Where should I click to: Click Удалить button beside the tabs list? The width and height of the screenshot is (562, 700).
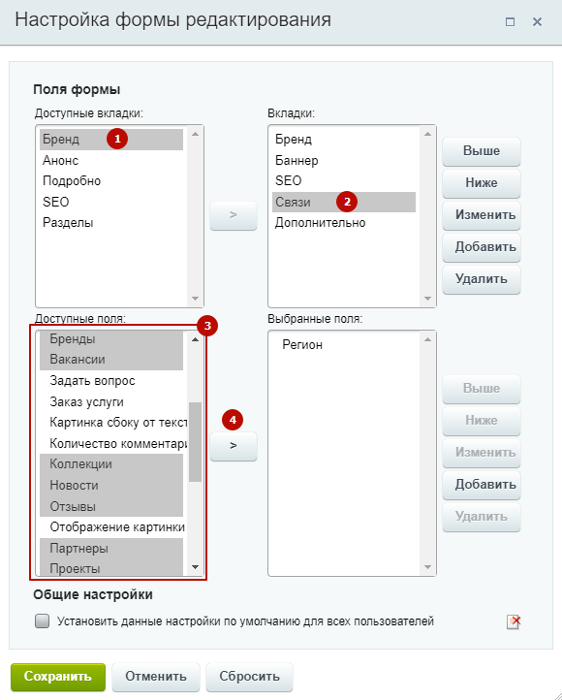coord(482,279)
